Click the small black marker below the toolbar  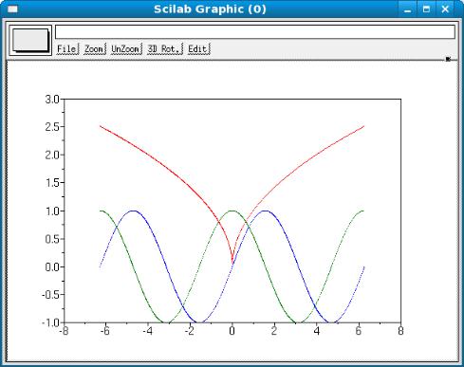[x=448, y=59]
